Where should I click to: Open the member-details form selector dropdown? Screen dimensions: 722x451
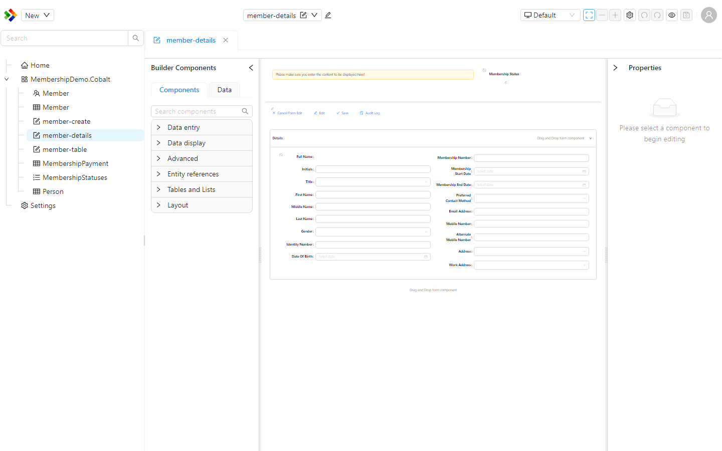coord(314,15)
